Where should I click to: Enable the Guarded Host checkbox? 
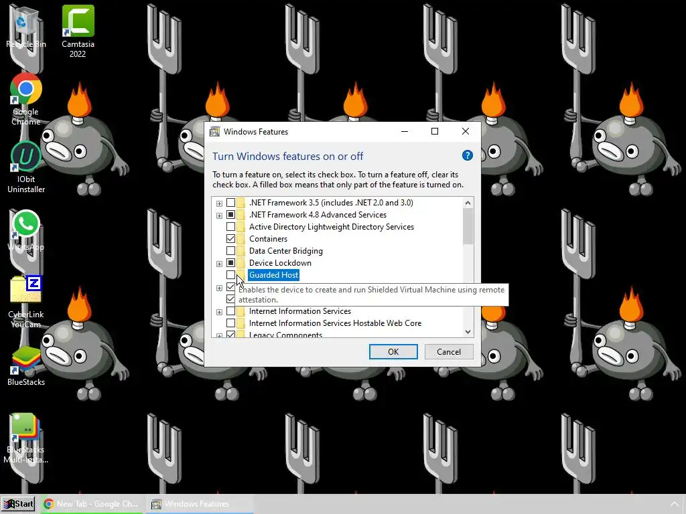click(230, 275)
